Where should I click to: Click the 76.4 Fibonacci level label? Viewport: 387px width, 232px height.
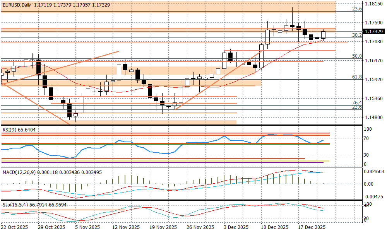click(x=356, y=102)
